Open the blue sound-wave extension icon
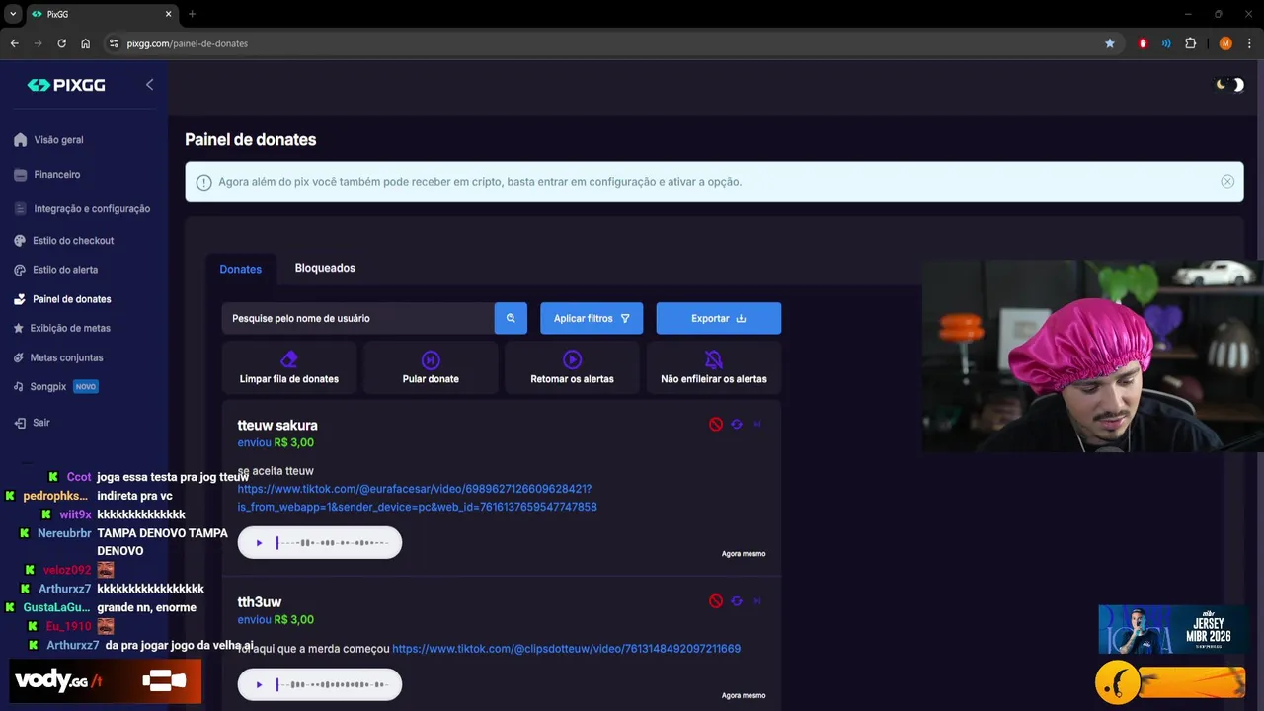 [x=1166, y=43]
